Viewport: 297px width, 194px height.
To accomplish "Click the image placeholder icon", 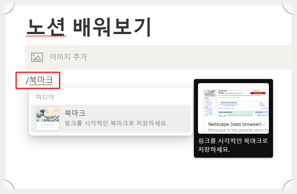I will pyautogui.click(x=37, y=57).
